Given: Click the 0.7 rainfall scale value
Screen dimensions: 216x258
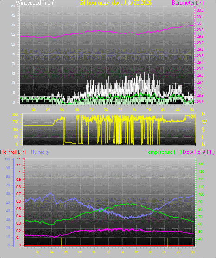Looking at the screenshot, I should pyautogui.click(x=19, y=194).
